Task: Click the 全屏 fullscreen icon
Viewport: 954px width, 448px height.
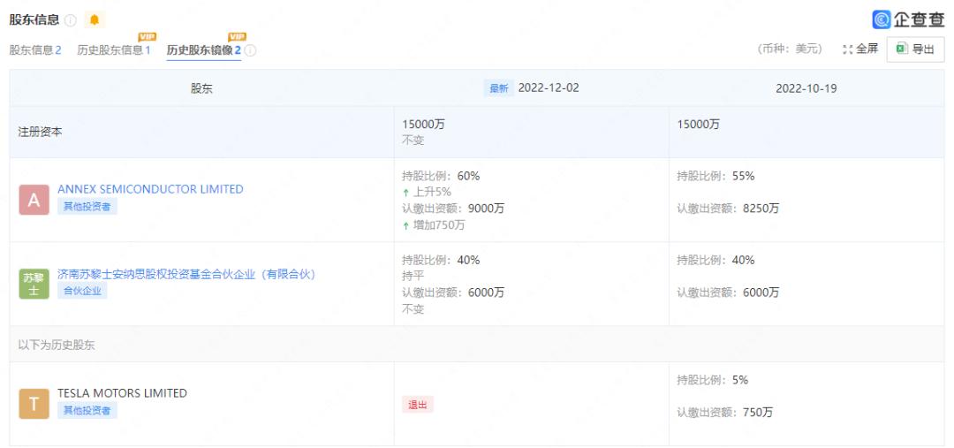Action: click(x=848, y=49)
